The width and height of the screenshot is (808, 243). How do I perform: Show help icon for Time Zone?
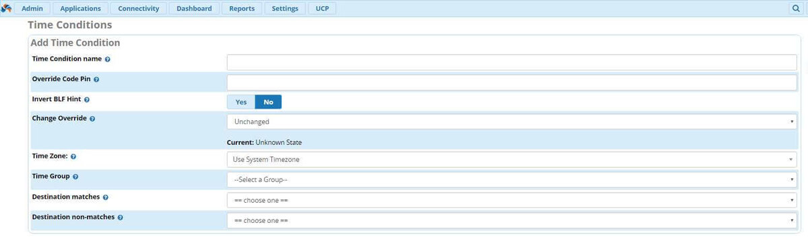point(73,156)
